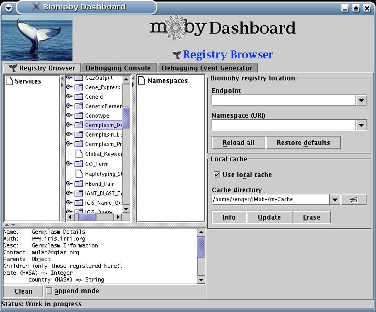Image resolution: width=376 pixels, height=312 pixels.
Task: Expand the HBond_Pair tree node
Action: [69, 184]
